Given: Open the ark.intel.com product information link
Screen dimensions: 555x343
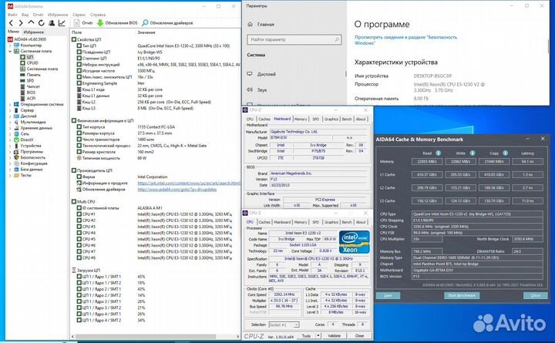Looking at the screenshot, I should [189, 183].
